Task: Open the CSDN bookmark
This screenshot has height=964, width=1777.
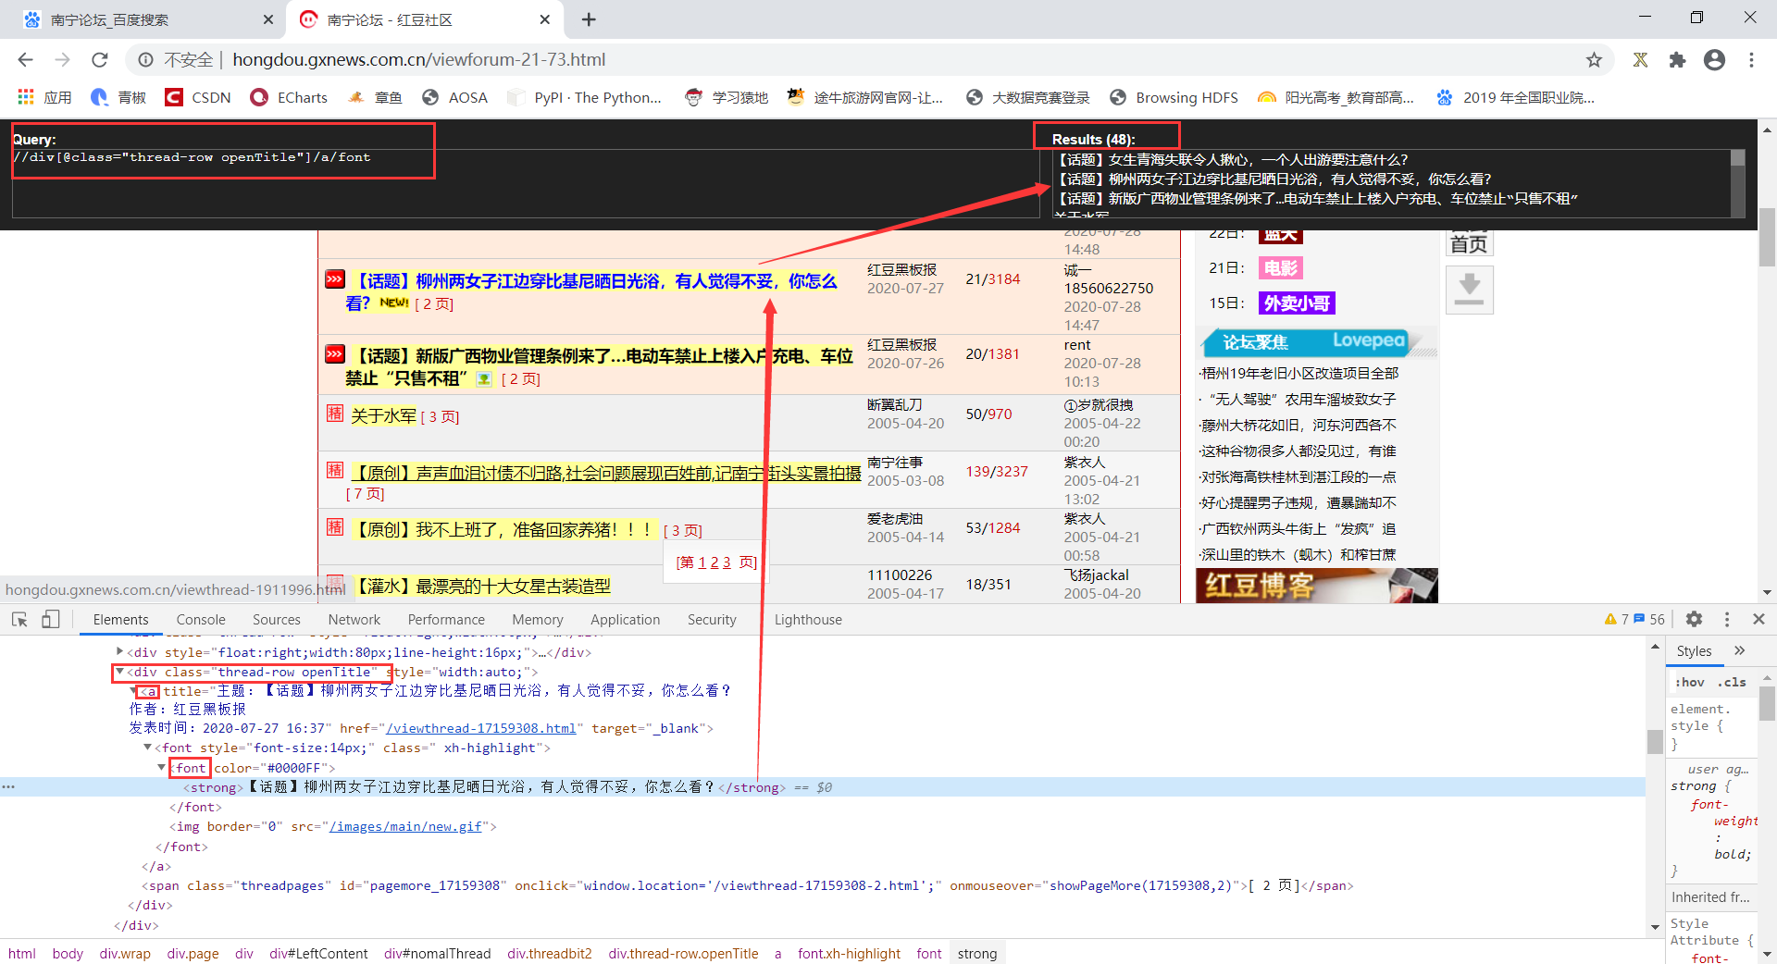Action: pos(198,97)
